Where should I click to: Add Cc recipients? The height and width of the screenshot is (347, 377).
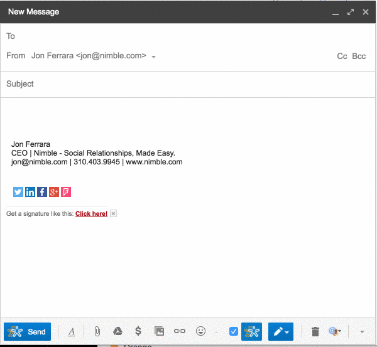[342, 56]
